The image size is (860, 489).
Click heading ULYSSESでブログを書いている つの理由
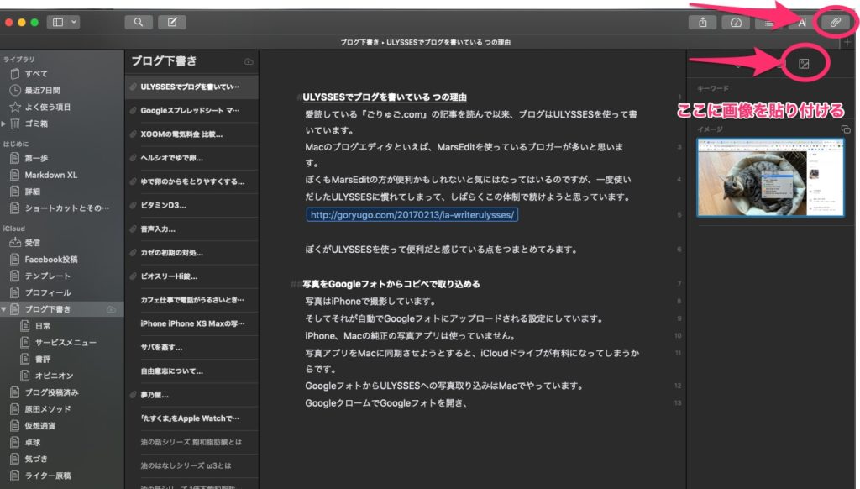tap(385, 97)
